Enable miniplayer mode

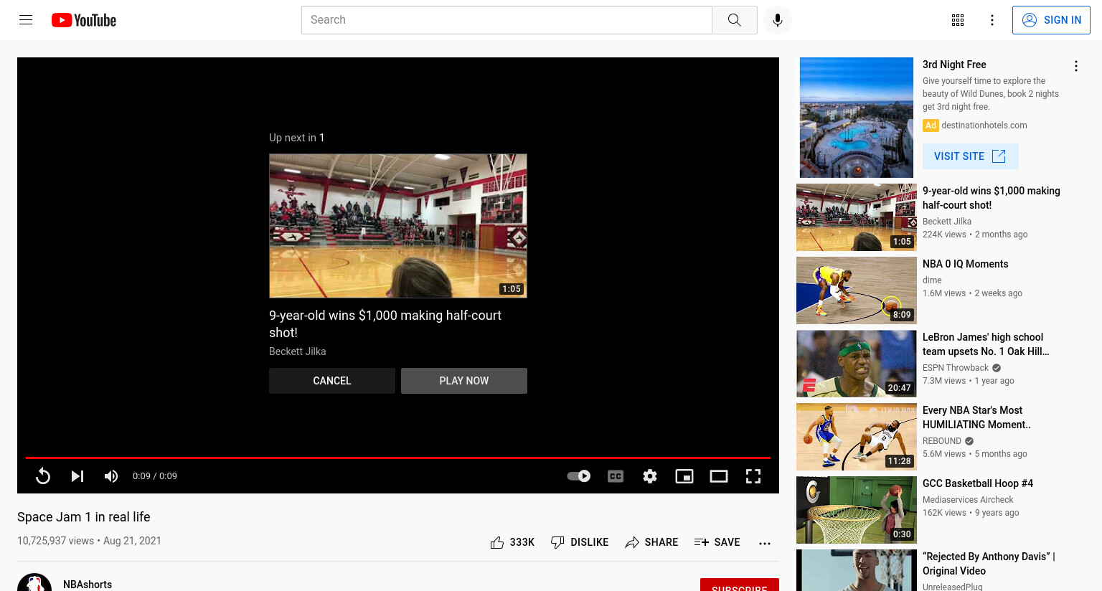(684, 476)
